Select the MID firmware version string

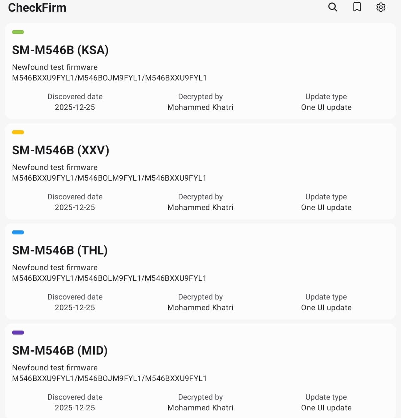[x=109, y=378]
